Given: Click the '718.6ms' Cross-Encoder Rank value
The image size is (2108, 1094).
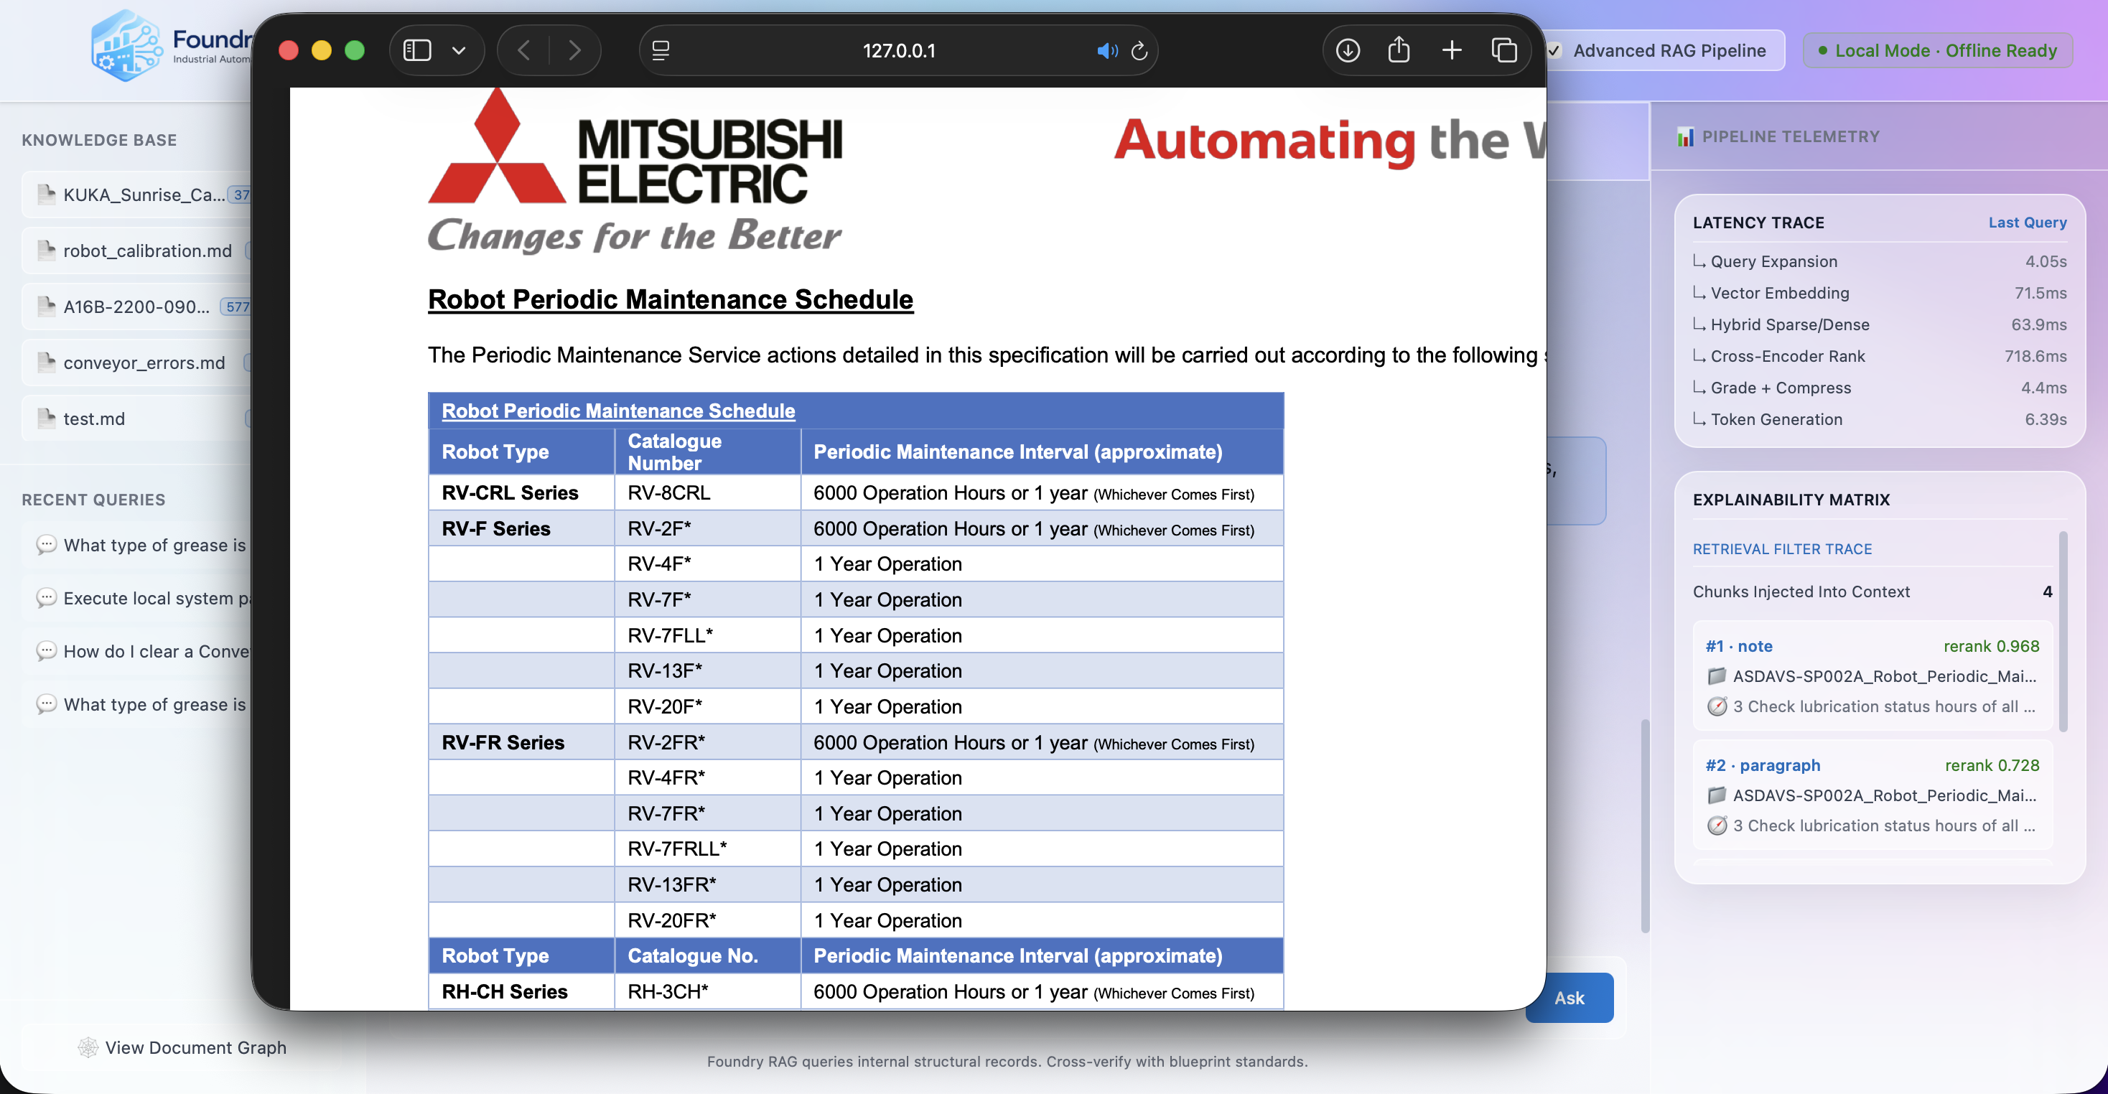Looking at the screenshot, I should pyautogui.click(x=2035, y=356).
